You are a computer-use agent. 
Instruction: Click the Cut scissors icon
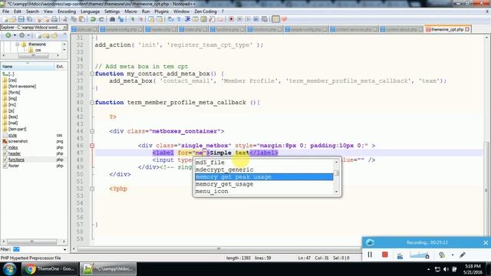click(x=65, y=19)
